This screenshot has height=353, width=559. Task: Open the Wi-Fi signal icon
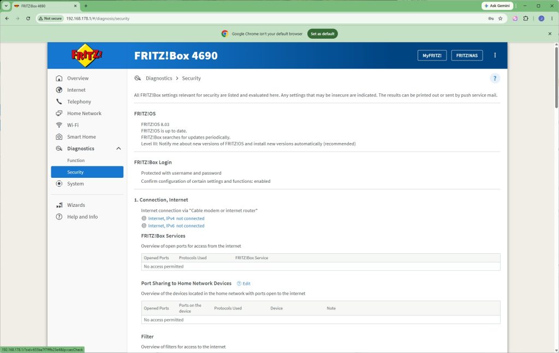59,125
